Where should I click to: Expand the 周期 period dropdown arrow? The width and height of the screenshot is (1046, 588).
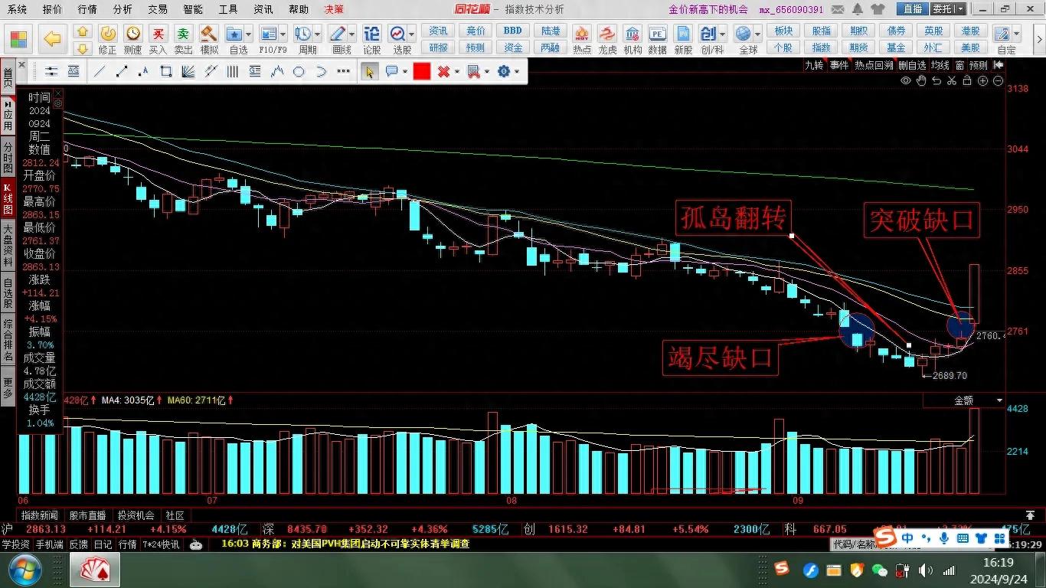point(317,34)
